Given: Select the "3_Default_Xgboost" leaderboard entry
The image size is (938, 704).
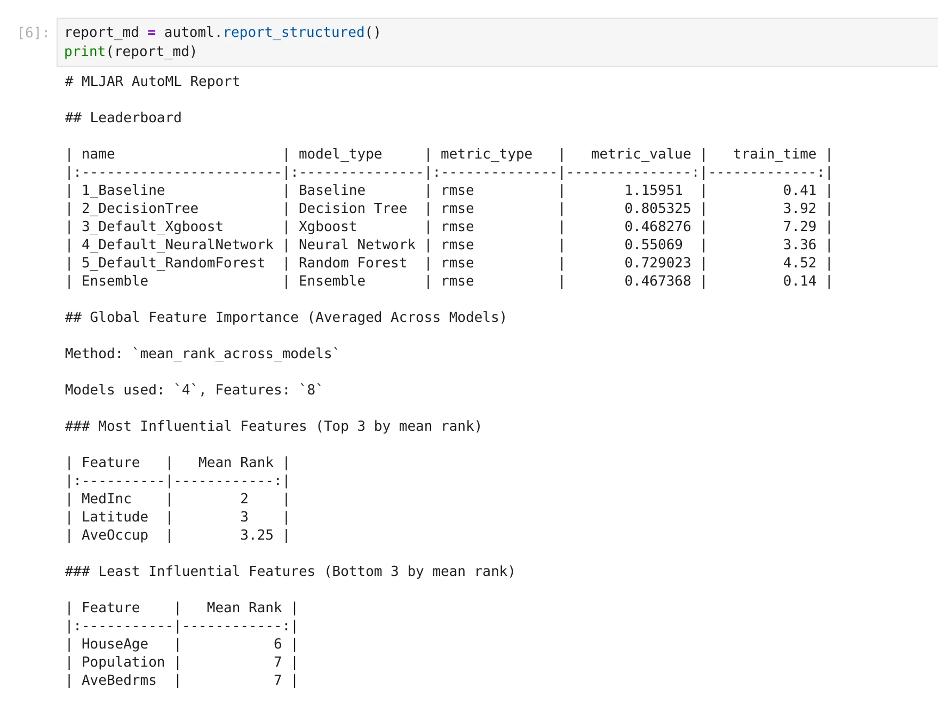Looking at the screenshot, I should (x=152, y=226).
